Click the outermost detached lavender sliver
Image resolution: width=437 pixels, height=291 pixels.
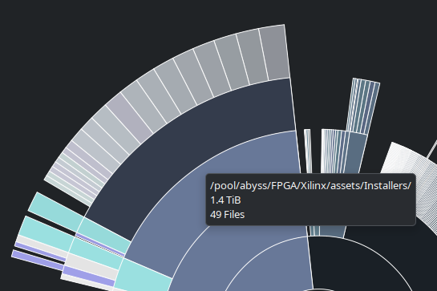tap(38, 260)
